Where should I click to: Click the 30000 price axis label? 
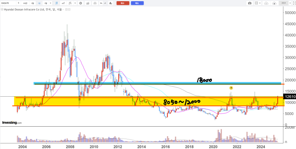[x=290, y=58]
